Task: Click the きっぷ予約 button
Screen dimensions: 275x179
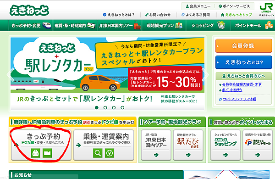Action: point(41,145)
